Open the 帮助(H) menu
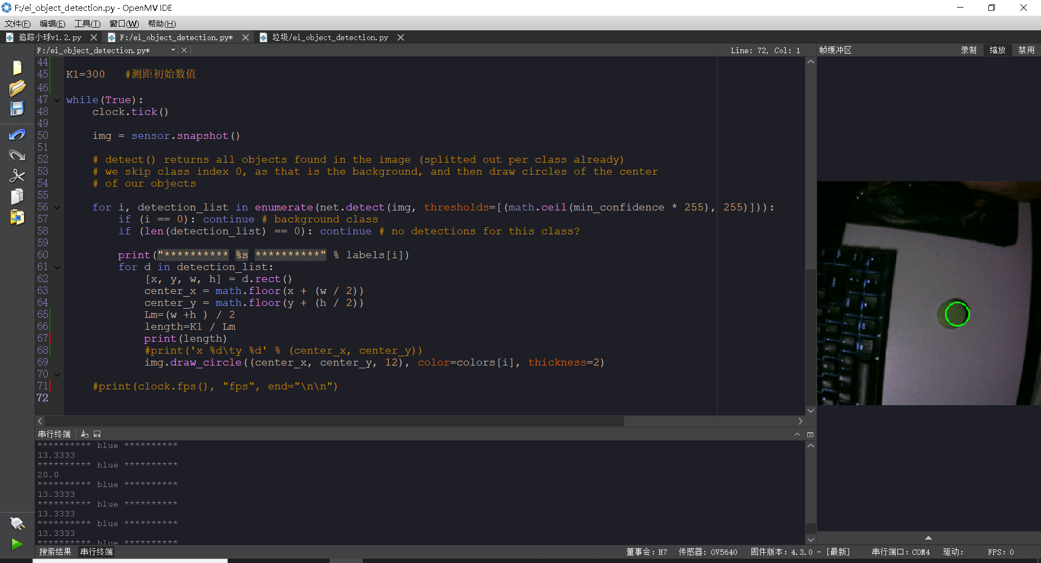 coord(162,23)
